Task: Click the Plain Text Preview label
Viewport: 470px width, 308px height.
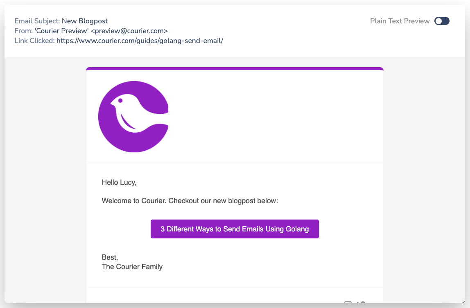Action: coord(400,21)
